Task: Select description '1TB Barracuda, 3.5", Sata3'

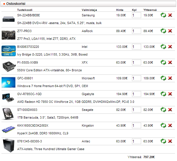Action: [x=36, y=117]
